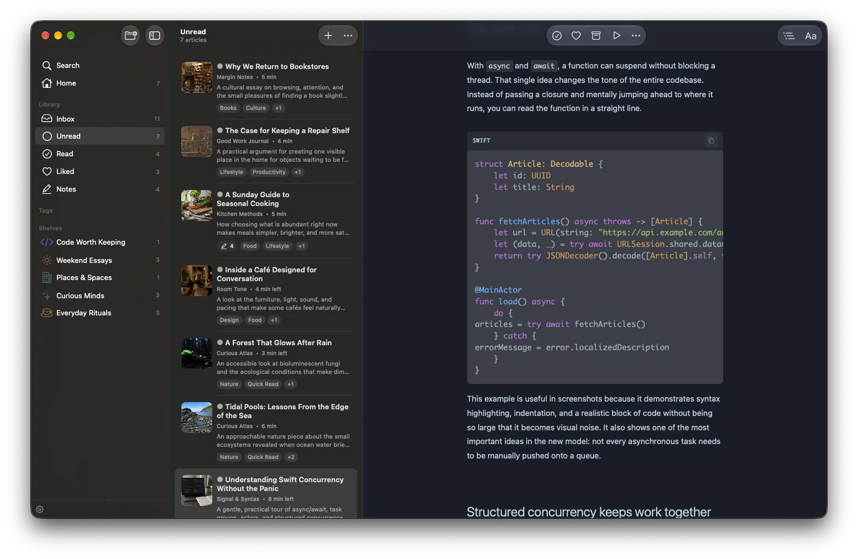Image resolution: width=858 pixels, height=559 pixels.
Task: Show Liked articles
Action: [100, 171]
